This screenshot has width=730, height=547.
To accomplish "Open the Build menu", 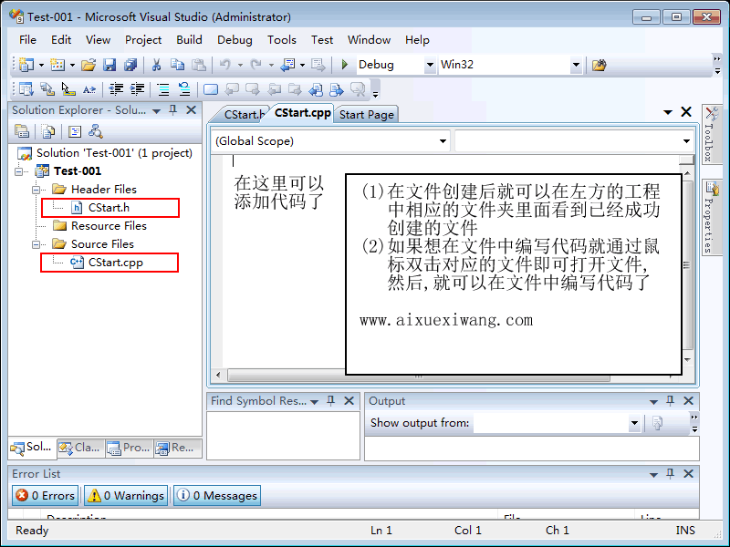I will point(189,40).
